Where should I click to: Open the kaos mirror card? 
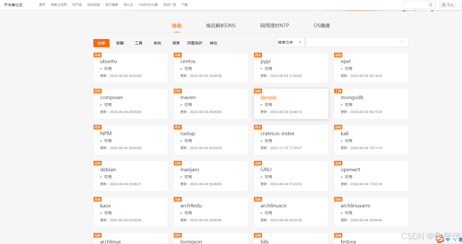(x=131, y=212)
